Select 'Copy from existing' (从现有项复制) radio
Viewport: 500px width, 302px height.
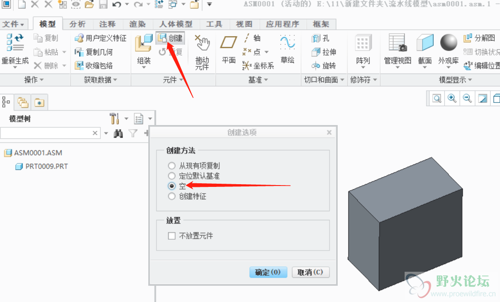171,166
